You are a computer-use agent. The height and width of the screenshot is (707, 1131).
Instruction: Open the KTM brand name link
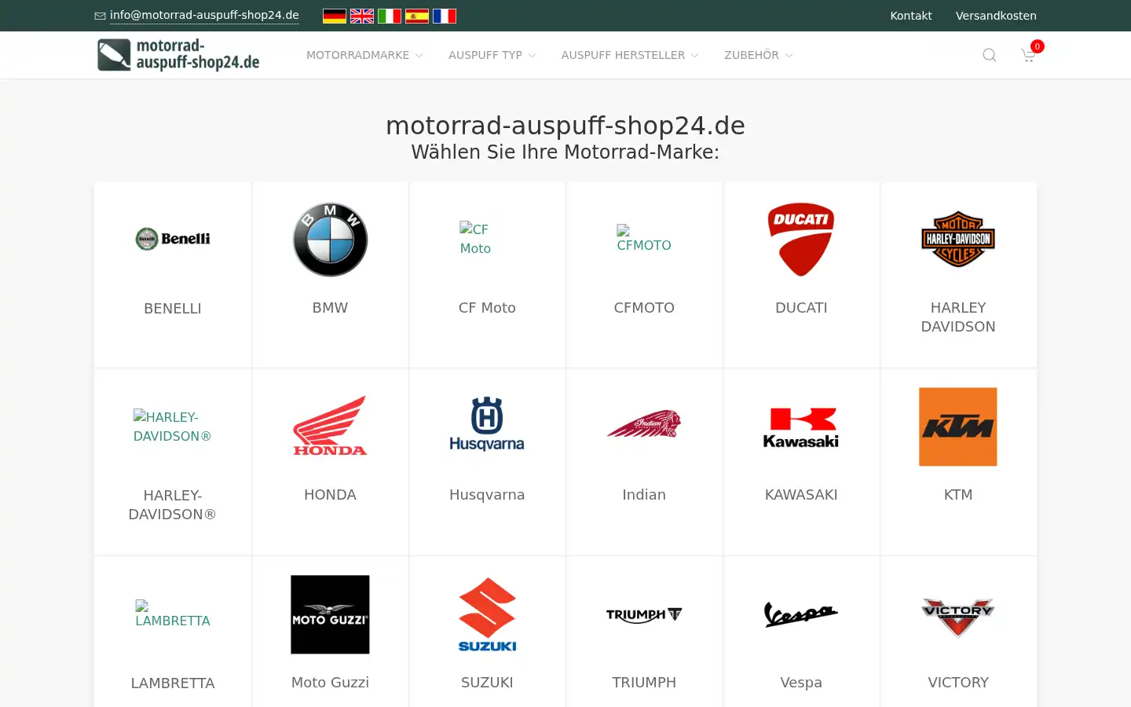coord(958,495)
